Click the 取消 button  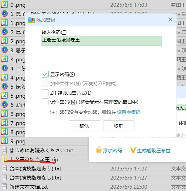click(119, 126)
